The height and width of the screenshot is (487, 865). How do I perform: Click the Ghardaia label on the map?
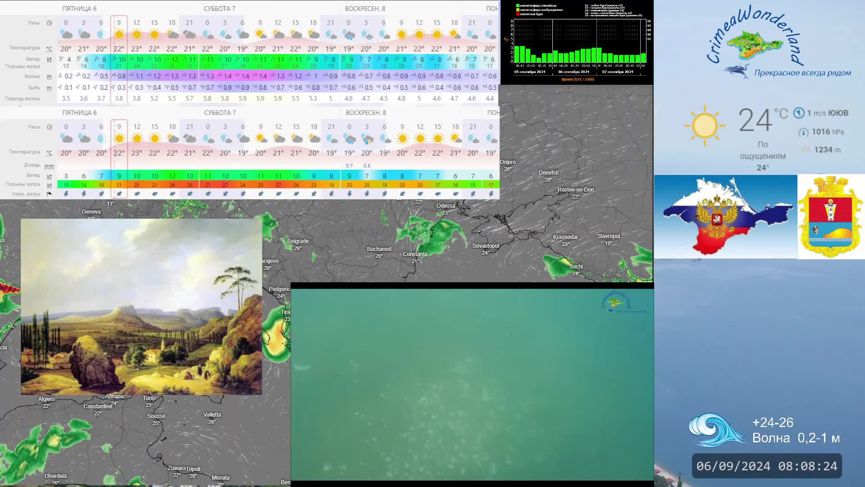coord(55,476)
